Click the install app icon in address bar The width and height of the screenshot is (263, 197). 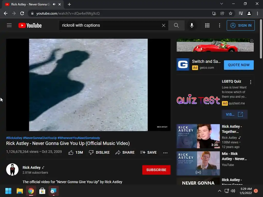click(x=214, y=13)
